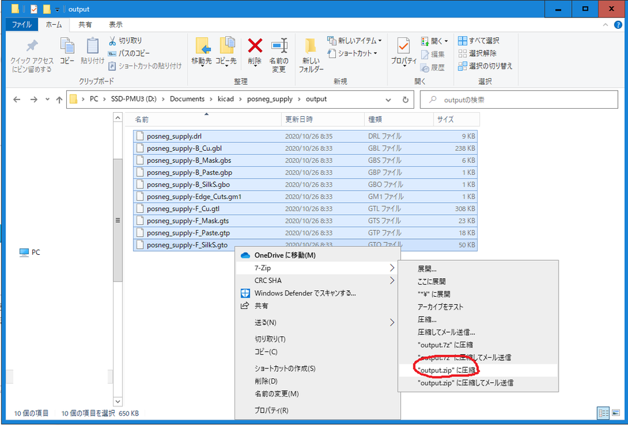
Task: Open the Open (開く) ribbon dropdown
Action: (434, 41)
